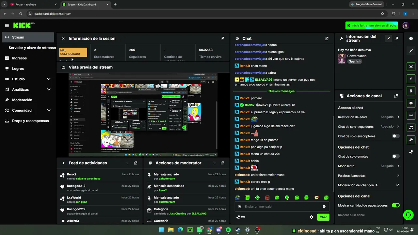Open chat settings gear icon
The width and height of the screenshot is (418, 235).
(312, 217)
